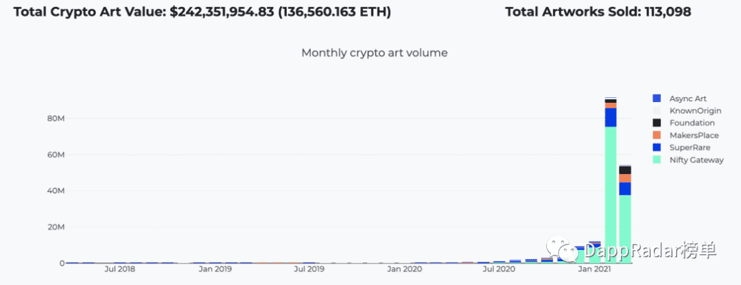The image size is (741, 285).
Task: Click the last bar's MakersPlace orange segment
Action: click(625, 178)
